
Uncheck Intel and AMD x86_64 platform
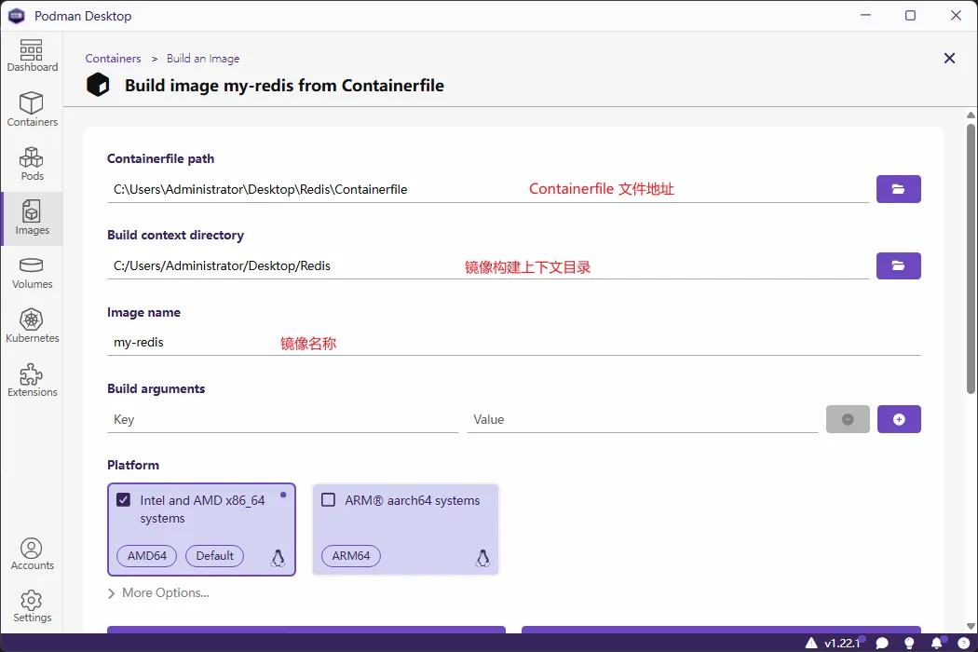point(123,500)
